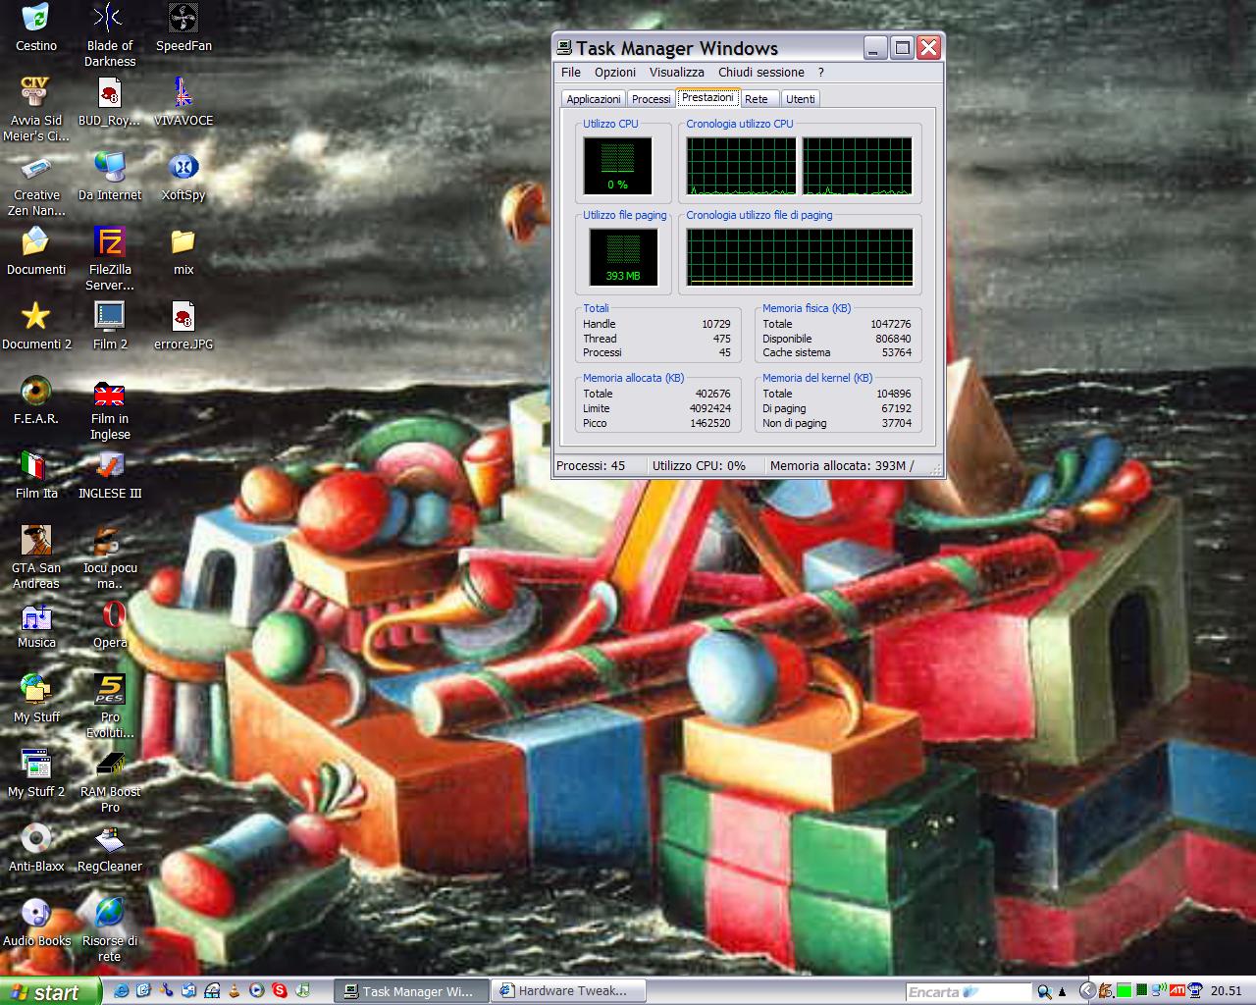
Task: Open the Opzioni menu
Action: click(x=615, y=72)
